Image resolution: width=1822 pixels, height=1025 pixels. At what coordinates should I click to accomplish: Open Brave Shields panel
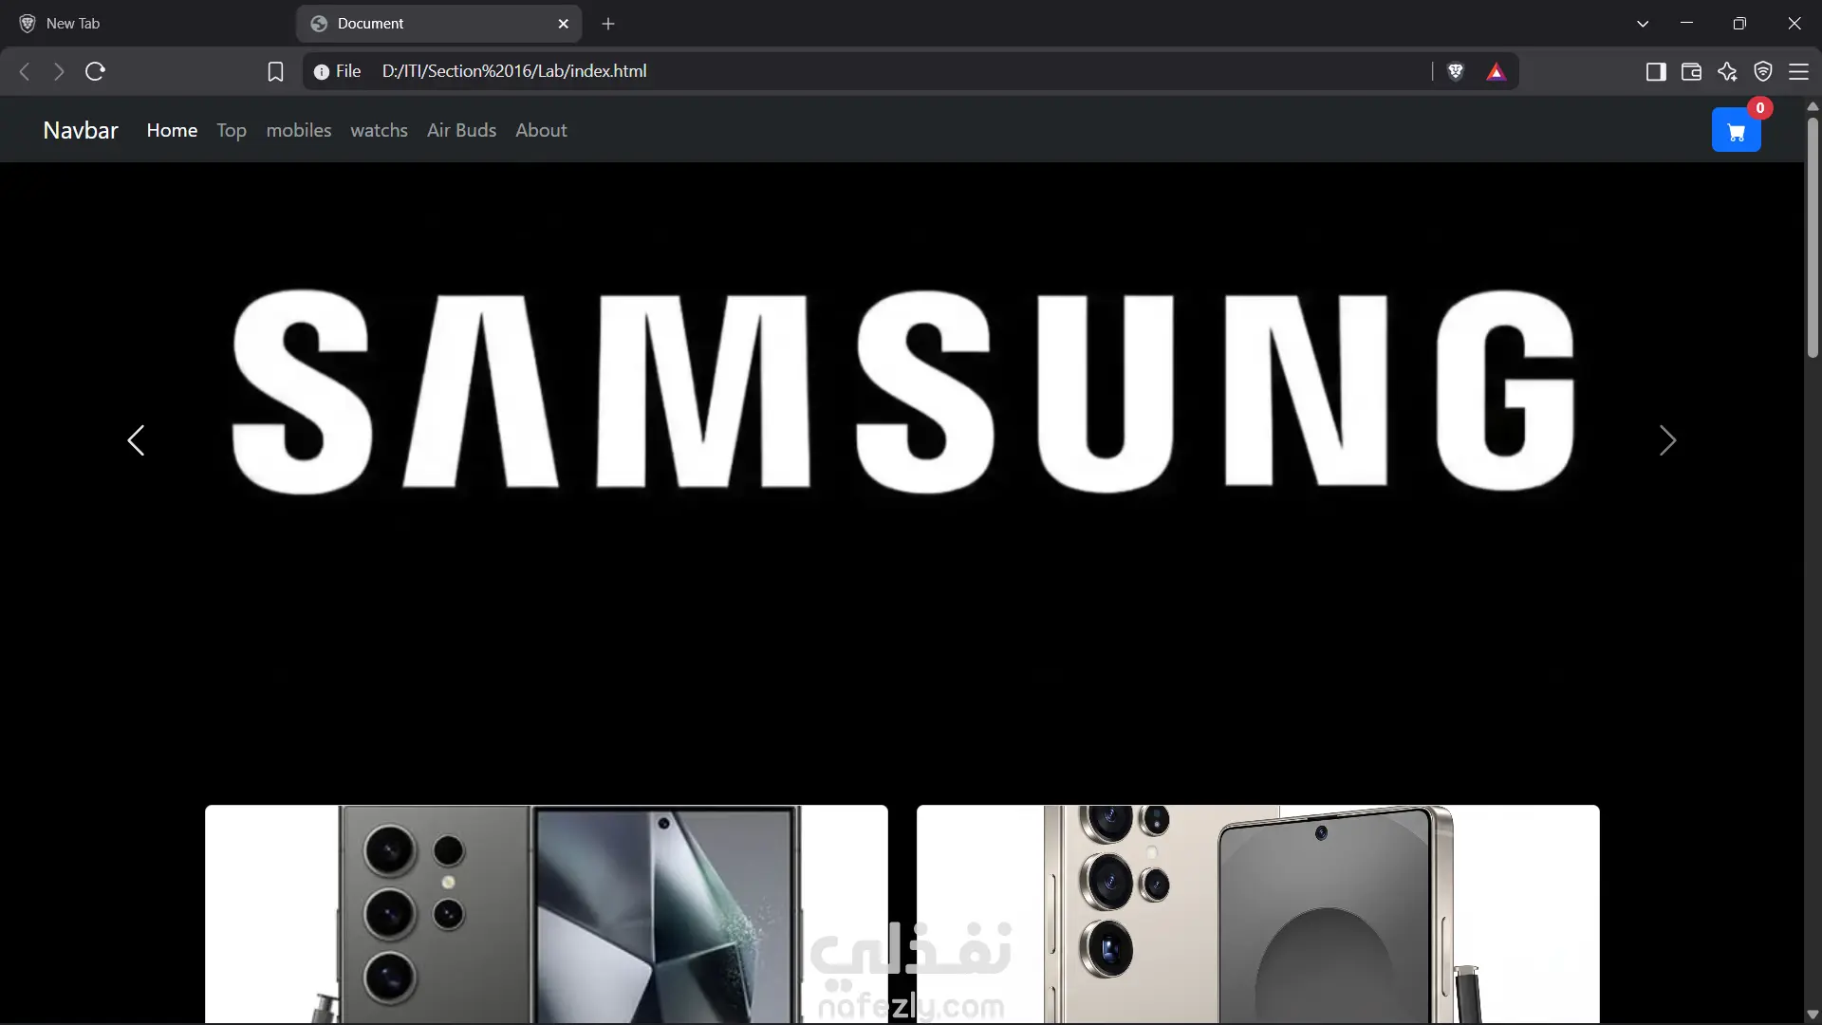click(1456, 71)
